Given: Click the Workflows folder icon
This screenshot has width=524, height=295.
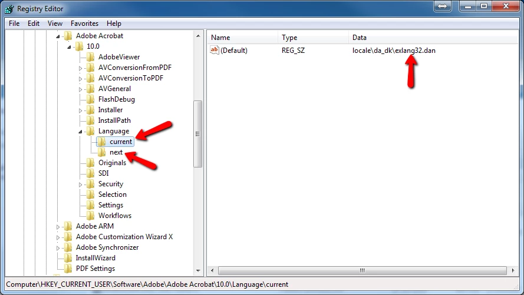Looking at the screenshot, I should click(x=90, y=216).
